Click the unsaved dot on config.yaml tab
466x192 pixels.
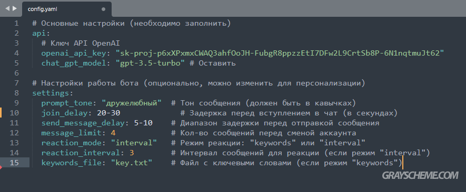tap(103, 9)
